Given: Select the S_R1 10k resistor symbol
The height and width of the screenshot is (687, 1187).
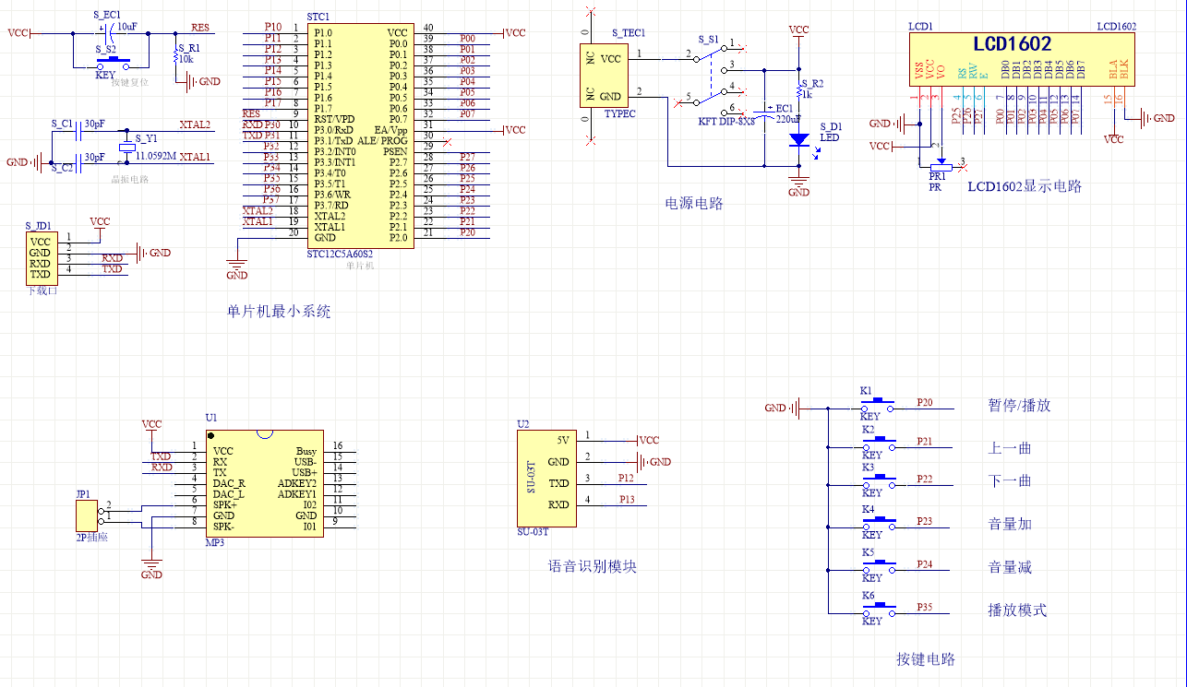Looking at the screenshot, I should point(175,57).
